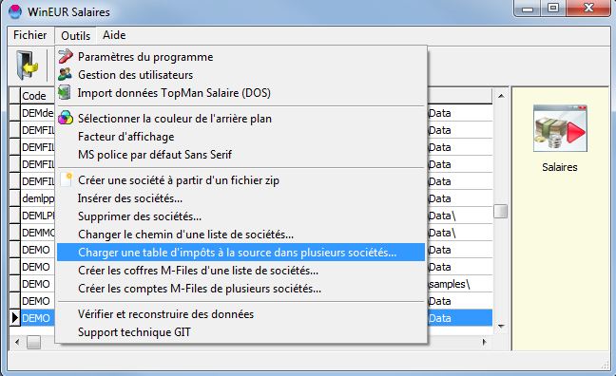Click the vertical scrollbar up arrow
Viewport: 616px width, 376px height.
point(501,96)
